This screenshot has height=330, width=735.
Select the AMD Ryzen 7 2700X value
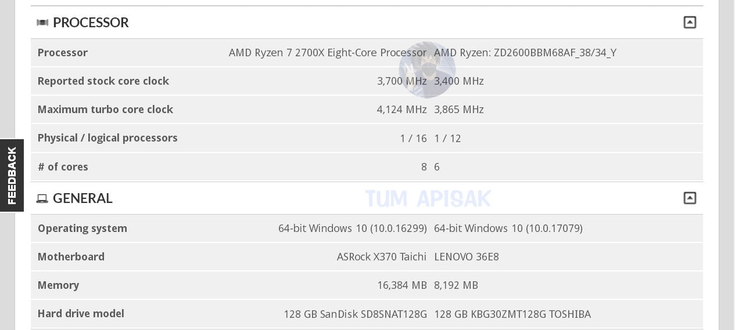pyautogui.click(x=327, y=53)
